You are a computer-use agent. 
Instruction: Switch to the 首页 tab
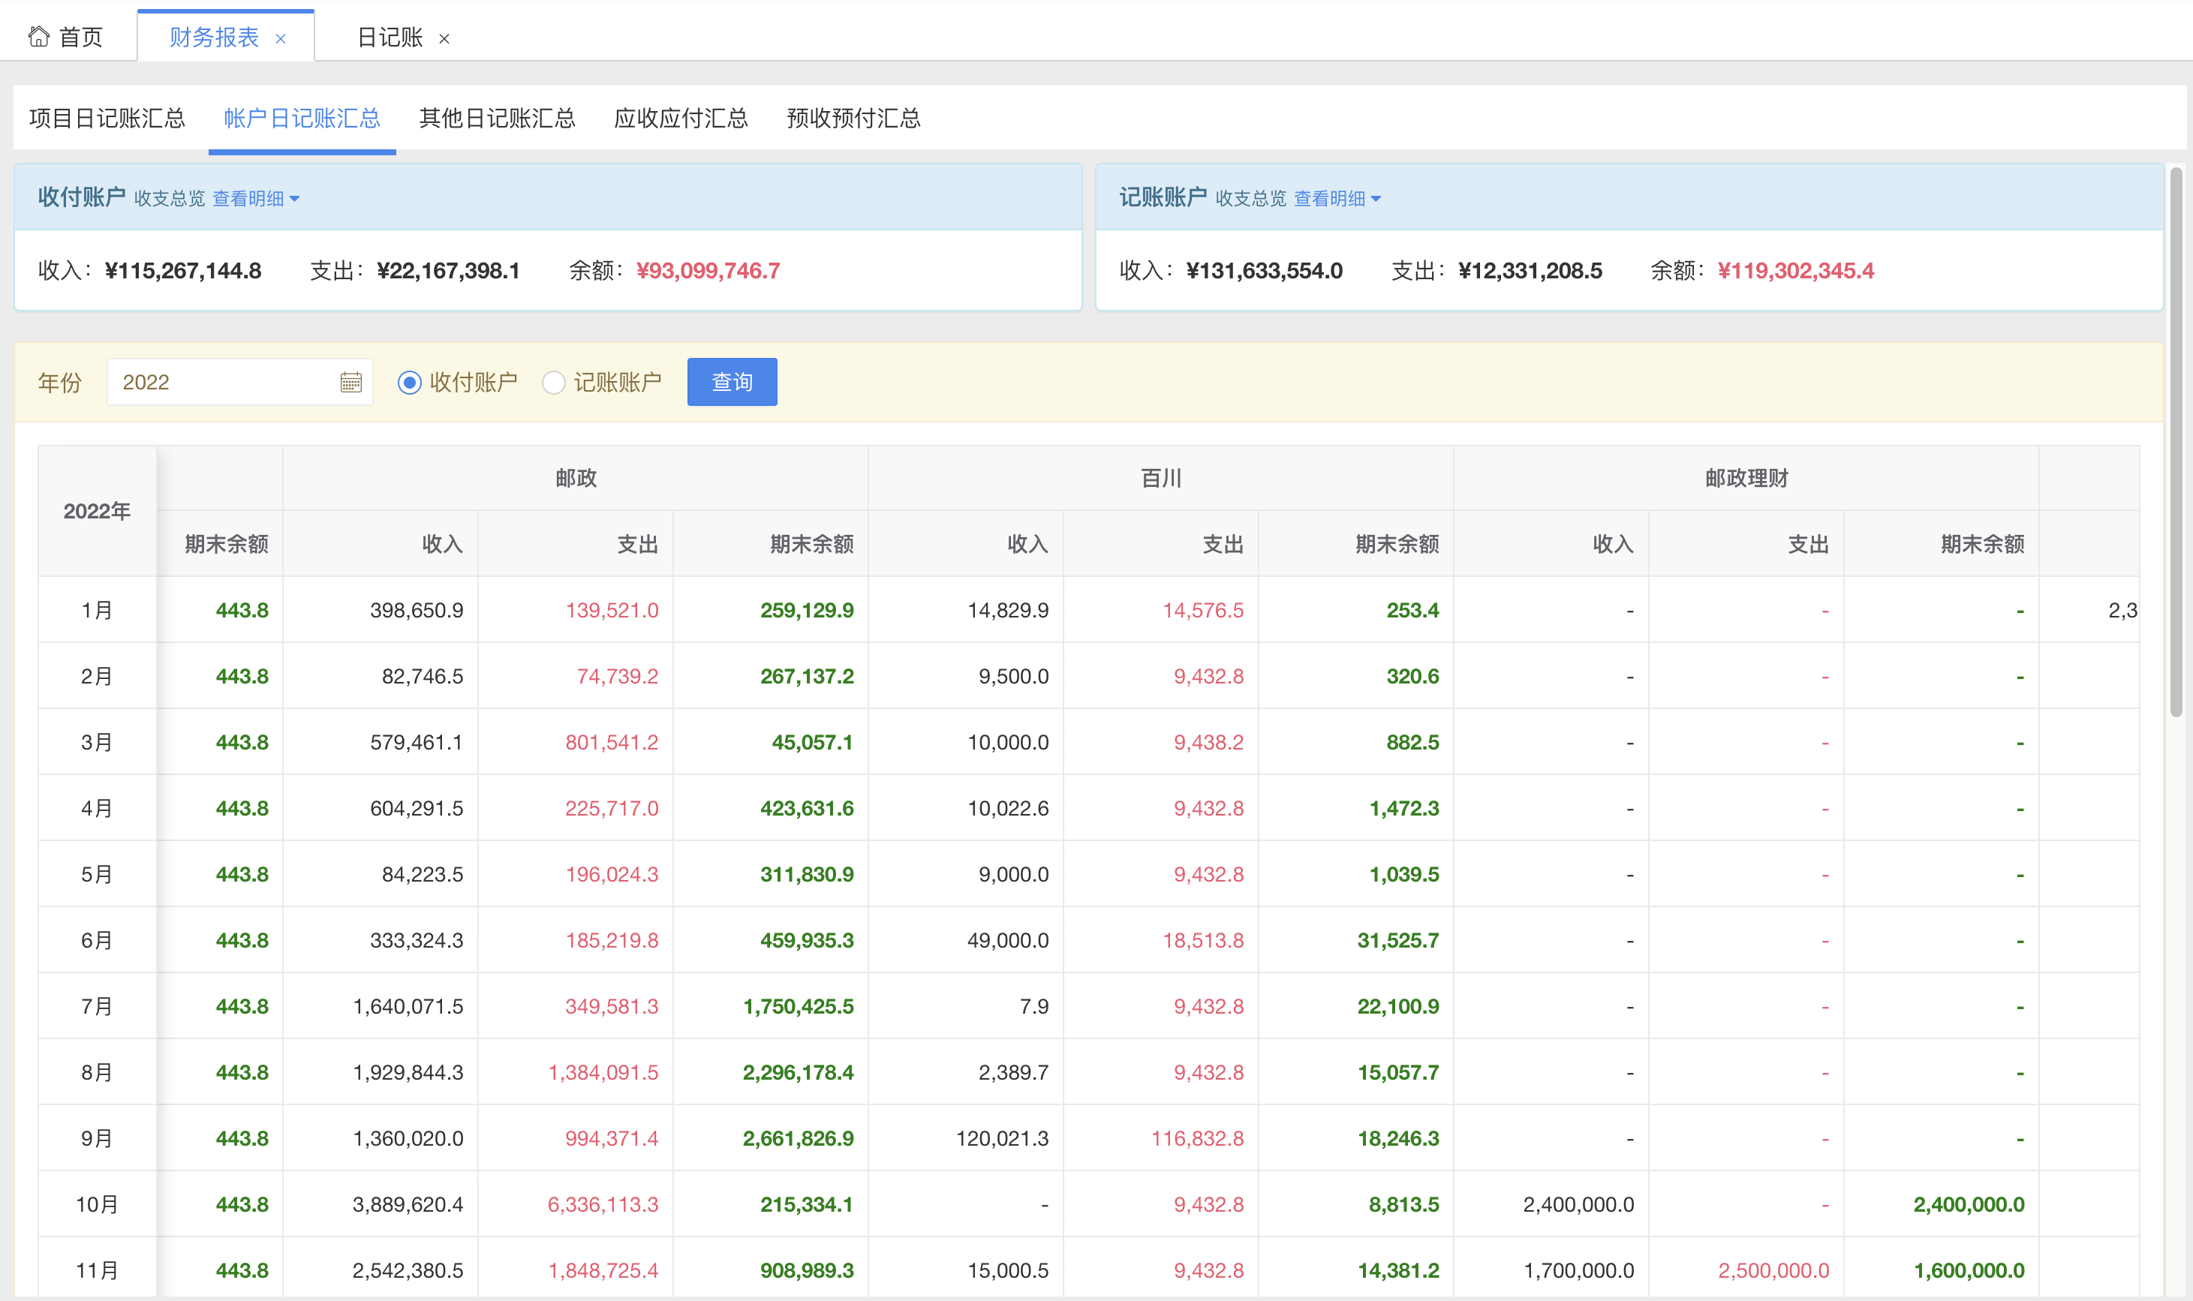click(x=66, y=37)
